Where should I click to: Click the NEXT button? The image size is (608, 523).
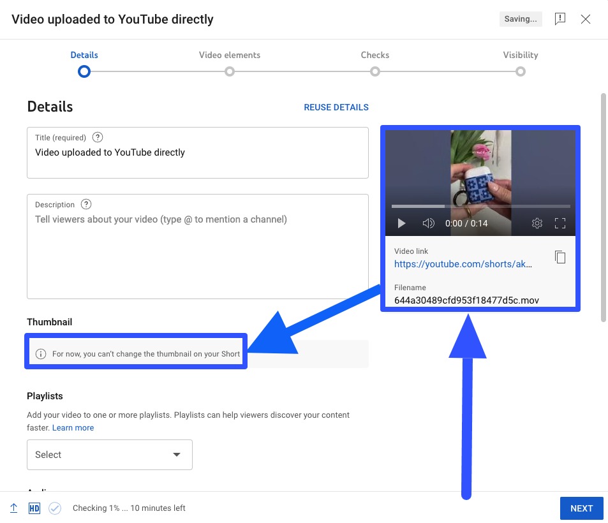coord(581,508)
